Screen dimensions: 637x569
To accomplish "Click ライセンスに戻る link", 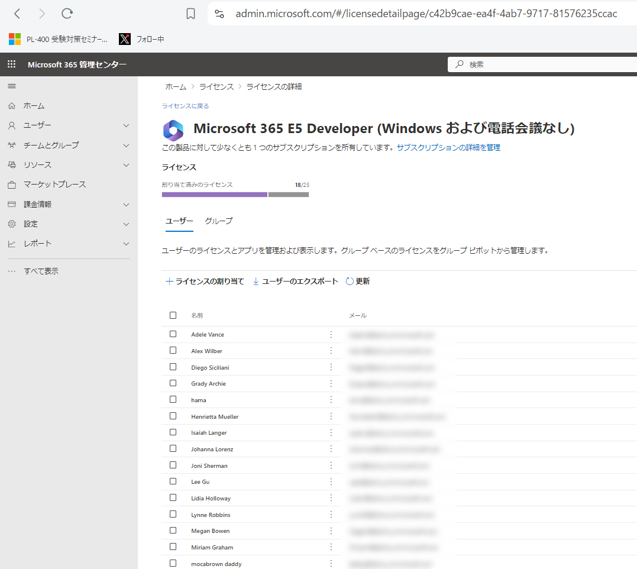I will pyautogui.click(x=185, y=106).
